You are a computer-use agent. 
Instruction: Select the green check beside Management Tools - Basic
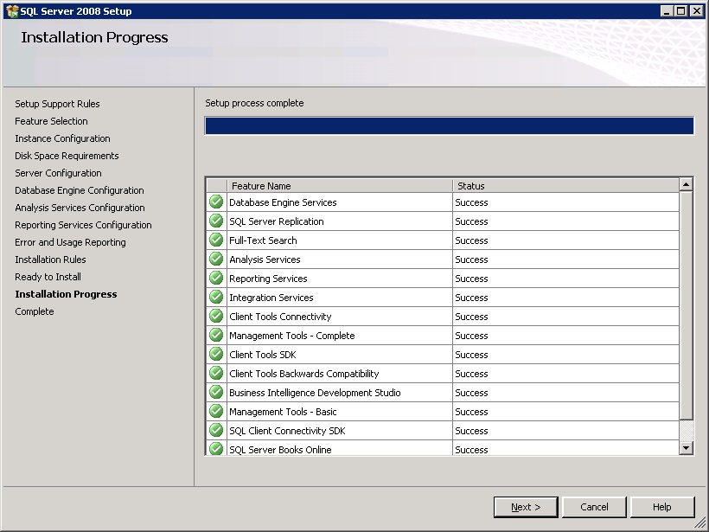click(216, 411)
